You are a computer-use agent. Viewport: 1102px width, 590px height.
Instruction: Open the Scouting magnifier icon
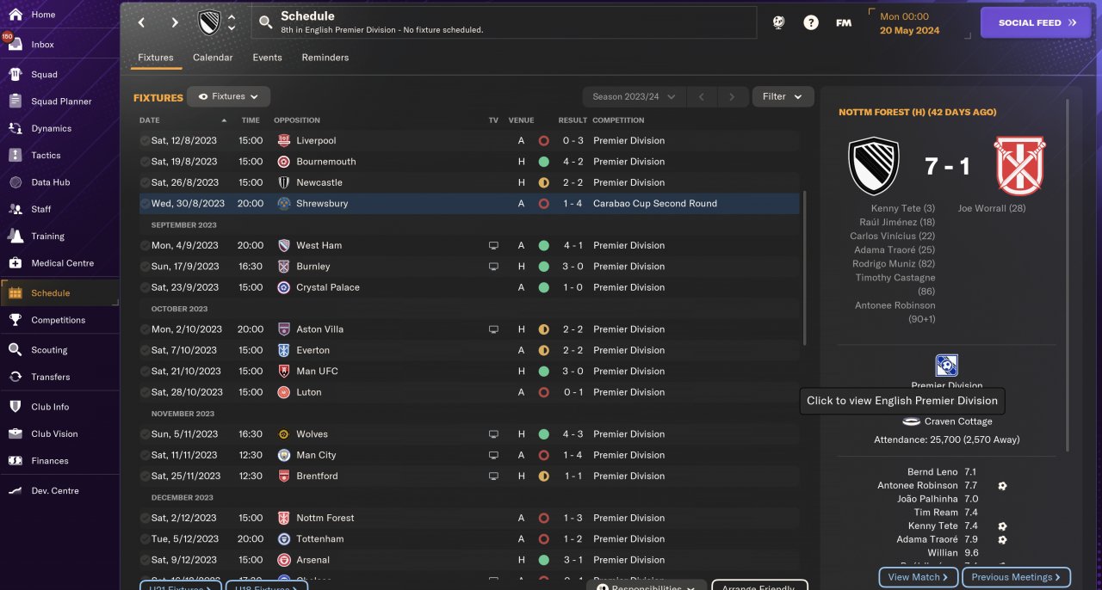point(15,349)
